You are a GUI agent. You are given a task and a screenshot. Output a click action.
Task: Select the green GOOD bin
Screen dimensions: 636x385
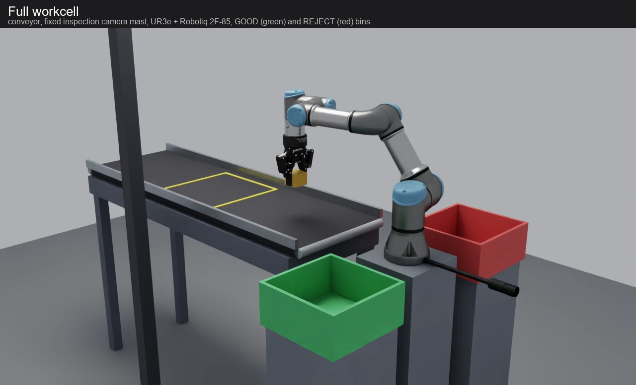click(332, 307)
